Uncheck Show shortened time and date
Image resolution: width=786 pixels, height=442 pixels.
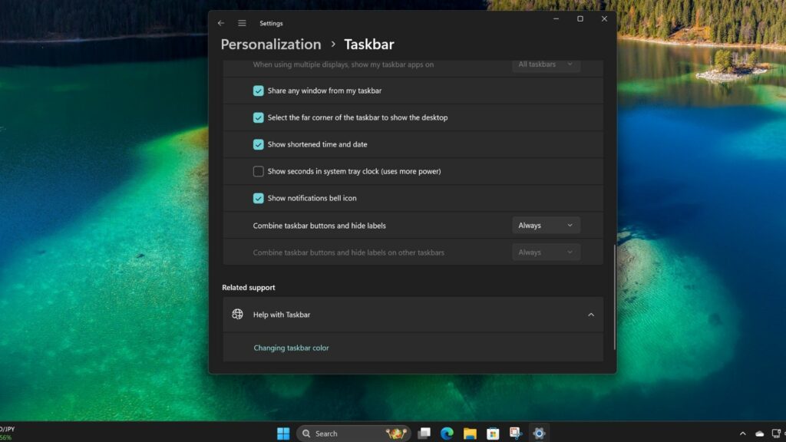coord(259,144)
